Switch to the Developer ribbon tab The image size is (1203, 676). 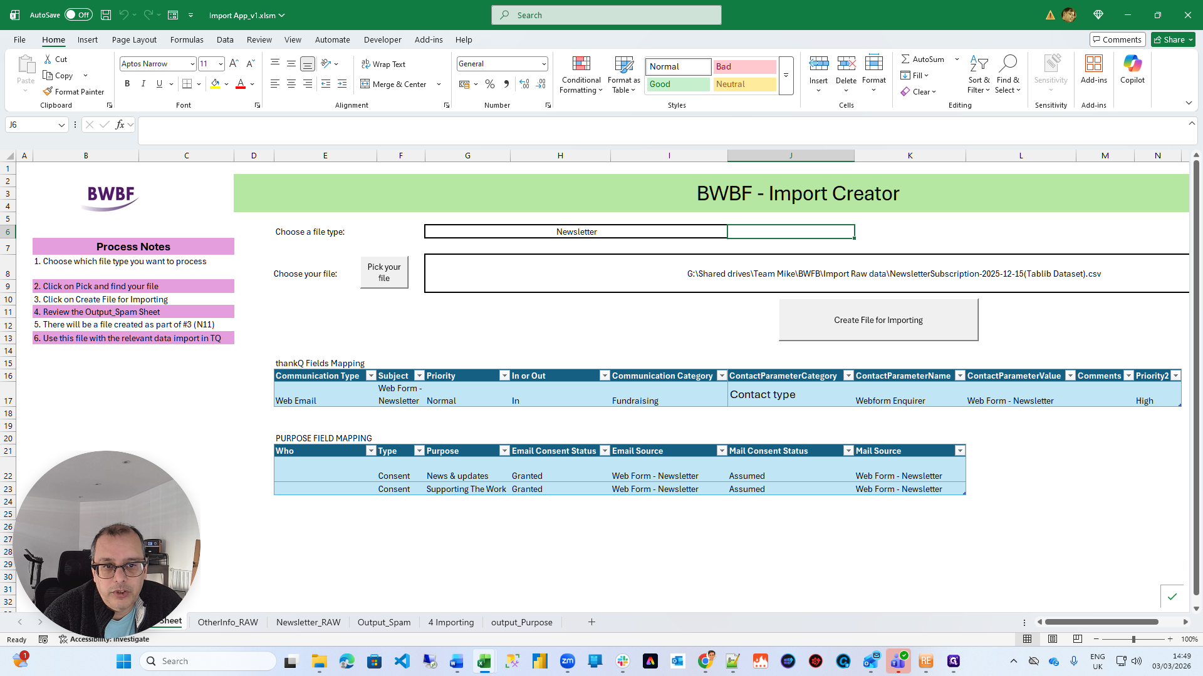[382, 39]
